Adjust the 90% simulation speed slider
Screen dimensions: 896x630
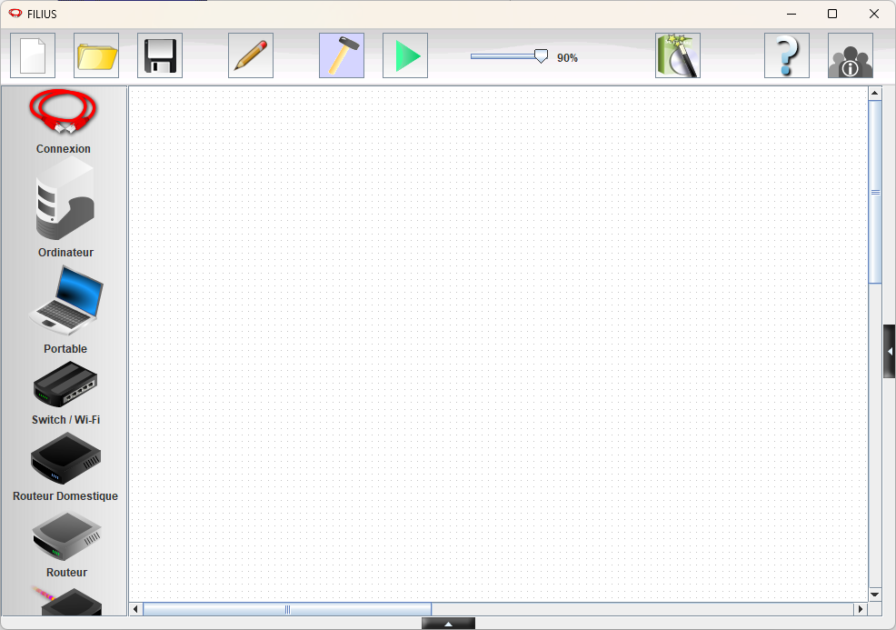click(541, 56)
